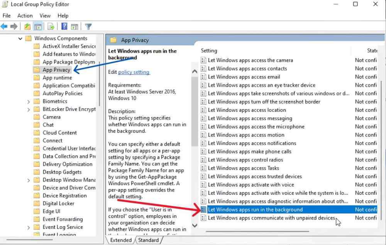
Task: Click the Filter toolbar icon
Action: click(x=88, y=26)
